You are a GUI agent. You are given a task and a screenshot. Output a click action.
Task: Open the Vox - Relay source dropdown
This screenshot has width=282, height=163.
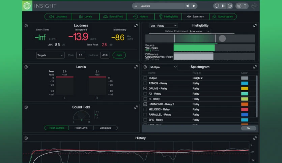point(163,26)
